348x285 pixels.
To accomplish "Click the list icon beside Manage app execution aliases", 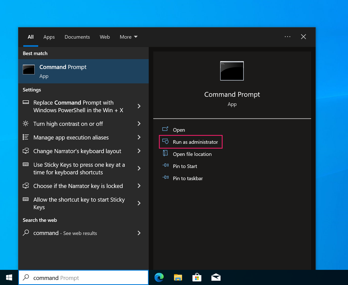I will (x=26, y=137).
